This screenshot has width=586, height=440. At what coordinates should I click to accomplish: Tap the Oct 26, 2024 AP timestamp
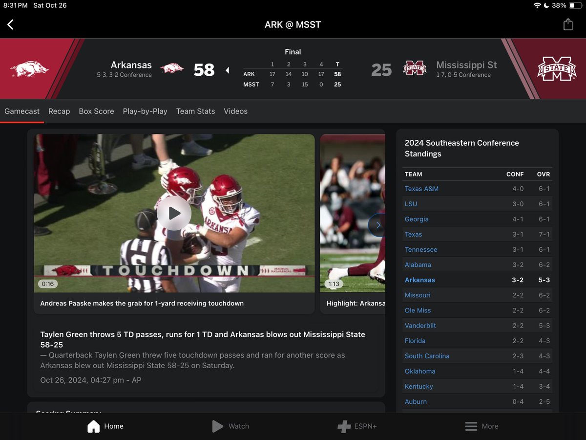coord(91,380)
